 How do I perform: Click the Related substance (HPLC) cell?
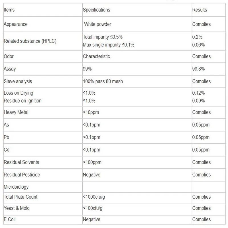30,41
